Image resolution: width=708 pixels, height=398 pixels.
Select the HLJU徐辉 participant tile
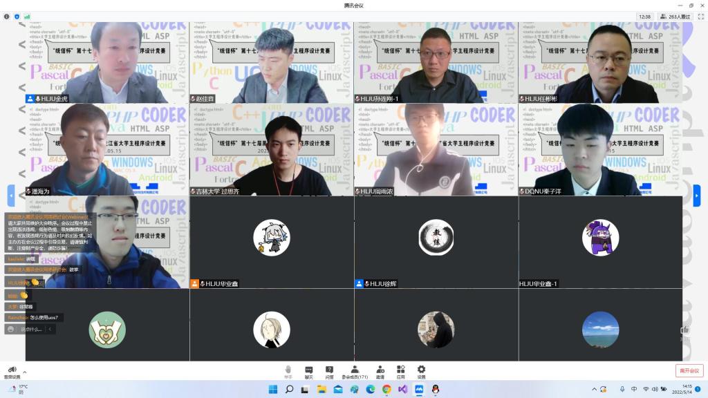[436, 242]
